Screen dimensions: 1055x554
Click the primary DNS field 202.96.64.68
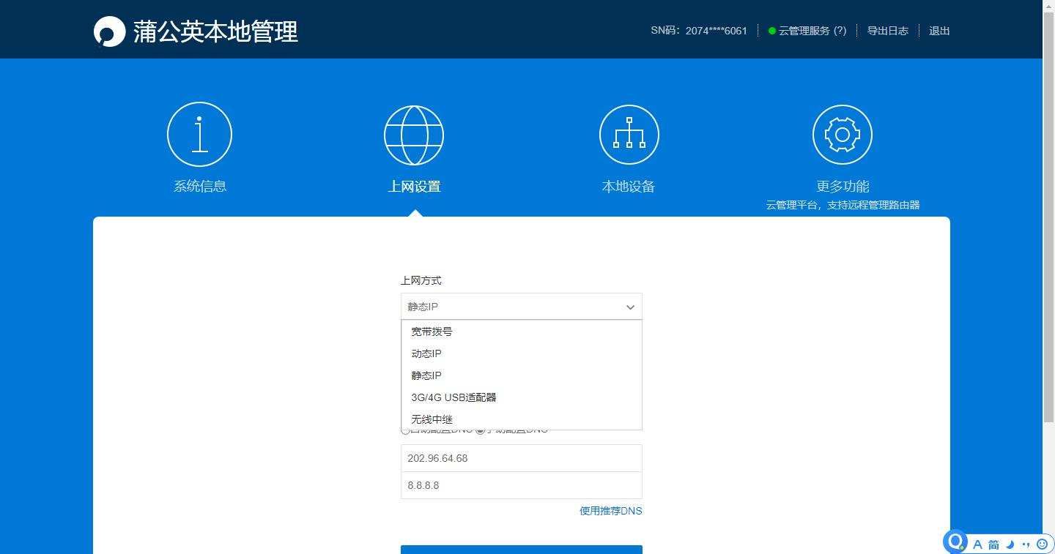pyautogui.click(x=521, y=458)
